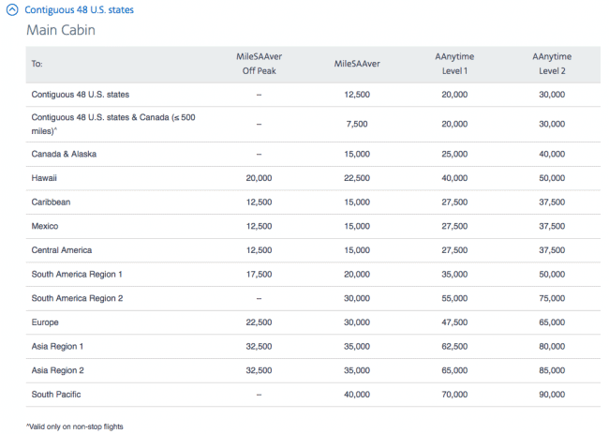Image resolution: width=609 pixels, height=434 pixels.
Task: Select the Canada & Alaska row label
Action: [x=64, y=153]
